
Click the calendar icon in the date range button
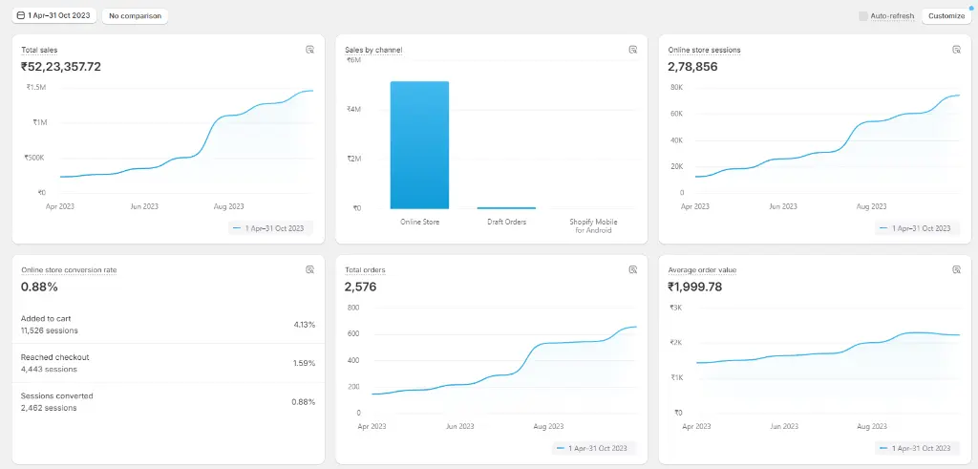click(x=21, y=15)
